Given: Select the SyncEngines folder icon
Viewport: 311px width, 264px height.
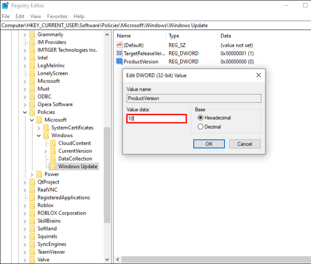Looking at the screenshot, I should click(x=32, y=244).
